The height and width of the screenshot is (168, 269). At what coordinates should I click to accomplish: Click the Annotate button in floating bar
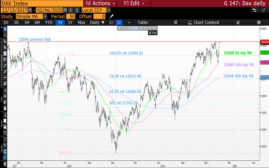coord(133,28)
